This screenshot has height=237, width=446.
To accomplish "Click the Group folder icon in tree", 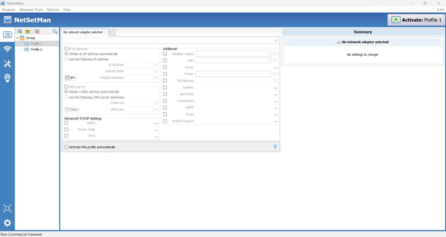I will pyautogui.click(x=22, y=37).
